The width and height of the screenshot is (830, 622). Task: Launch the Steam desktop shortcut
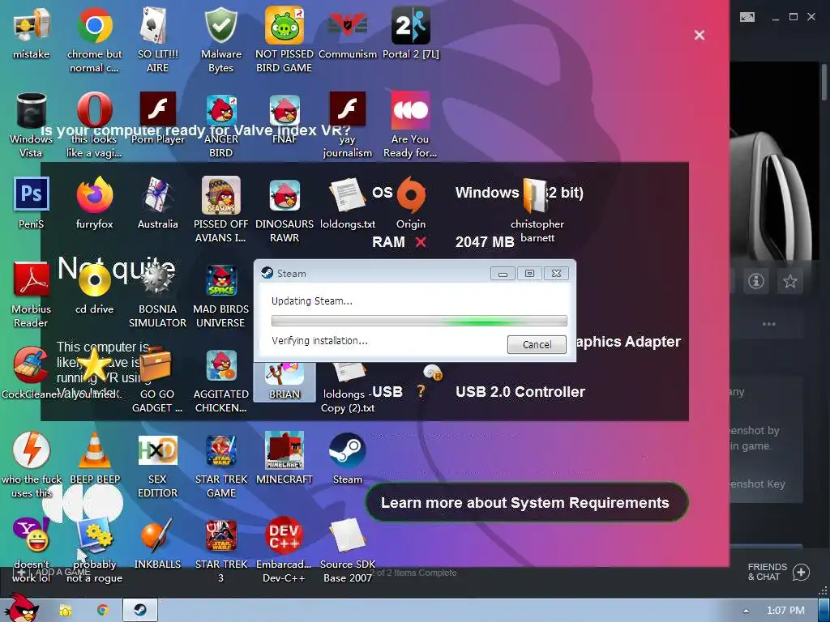click(x=347, y=450)
